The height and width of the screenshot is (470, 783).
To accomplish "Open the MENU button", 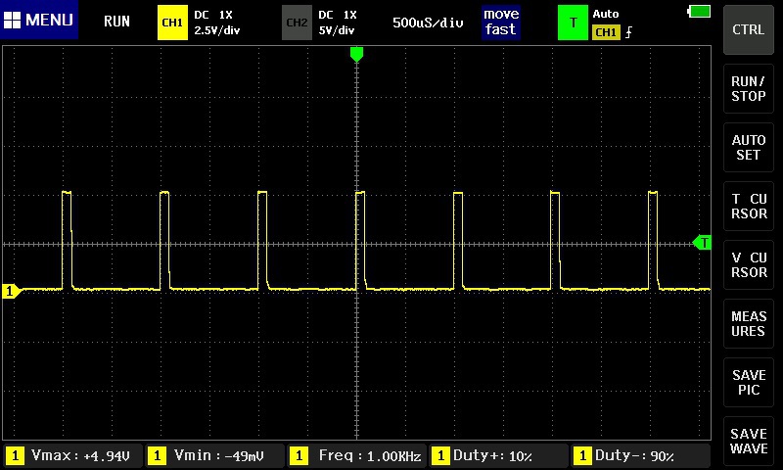I will point(39,20).
